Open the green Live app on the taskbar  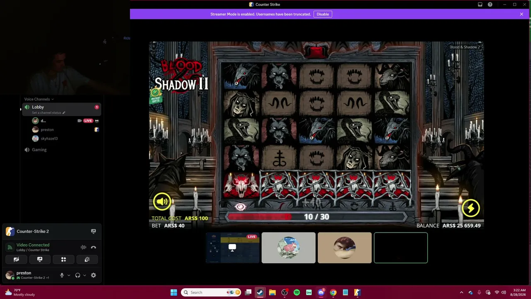click(309, 292)
